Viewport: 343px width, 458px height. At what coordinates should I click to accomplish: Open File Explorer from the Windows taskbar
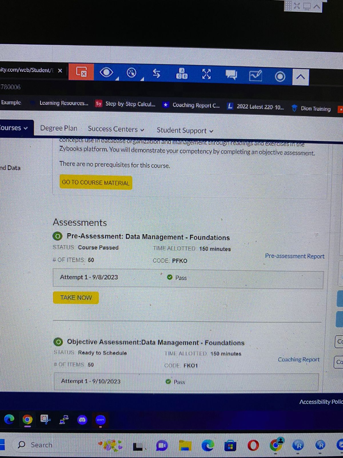click(185, 445)
